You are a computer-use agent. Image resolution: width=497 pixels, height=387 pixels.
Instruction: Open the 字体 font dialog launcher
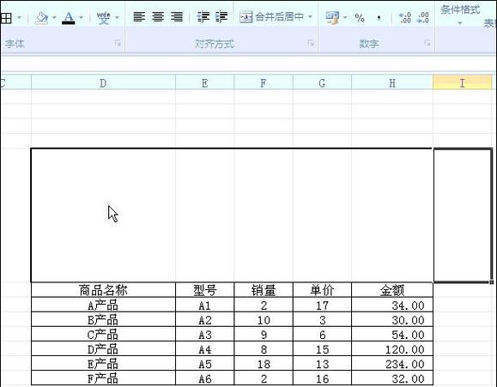coord(118,43)
